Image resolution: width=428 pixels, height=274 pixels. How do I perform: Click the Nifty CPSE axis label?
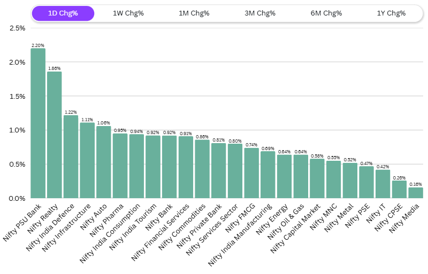click(x=389, y=217)
